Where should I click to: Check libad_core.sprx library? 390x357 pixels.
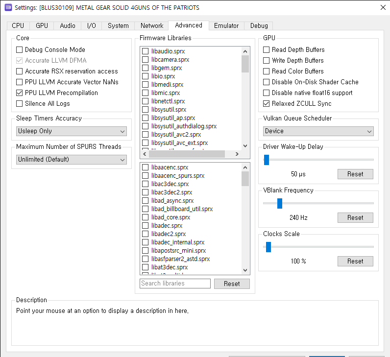(145, 217)
